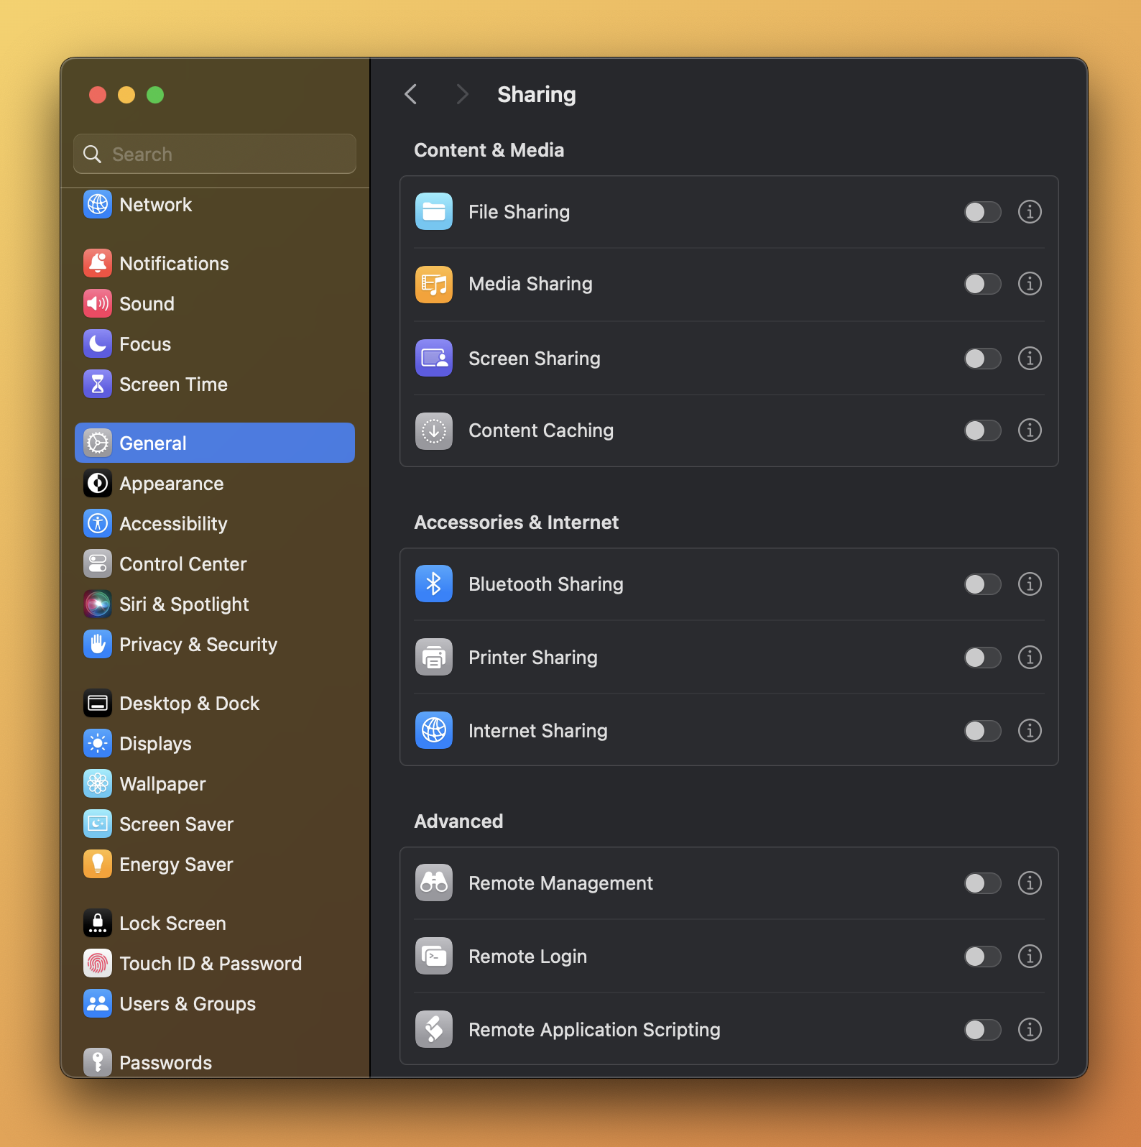This screenshot has height=1147, width=1141.
Task: Click the Content Caching download icon
Action: pyautogui.click(x=434, y=431)
